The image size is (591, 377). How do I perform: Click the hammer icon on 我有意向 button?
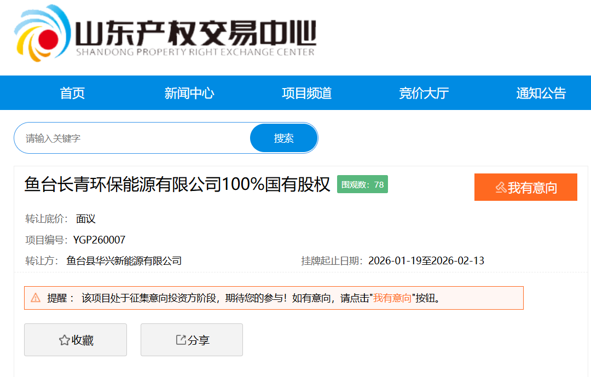(500, 187)
